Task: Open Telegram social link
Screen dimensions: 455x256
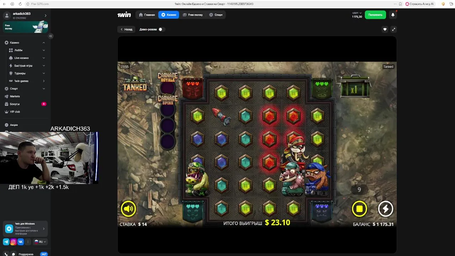Action: coord(6,242)
